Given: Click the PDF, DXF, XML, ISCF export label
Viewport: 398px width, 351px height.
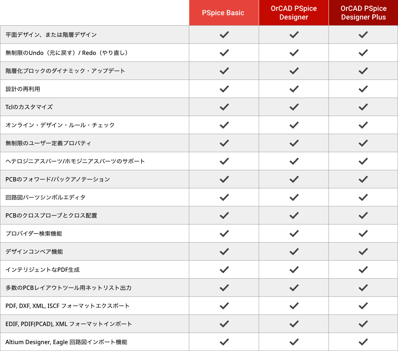Looking at the screenshot, I should 67,306.
